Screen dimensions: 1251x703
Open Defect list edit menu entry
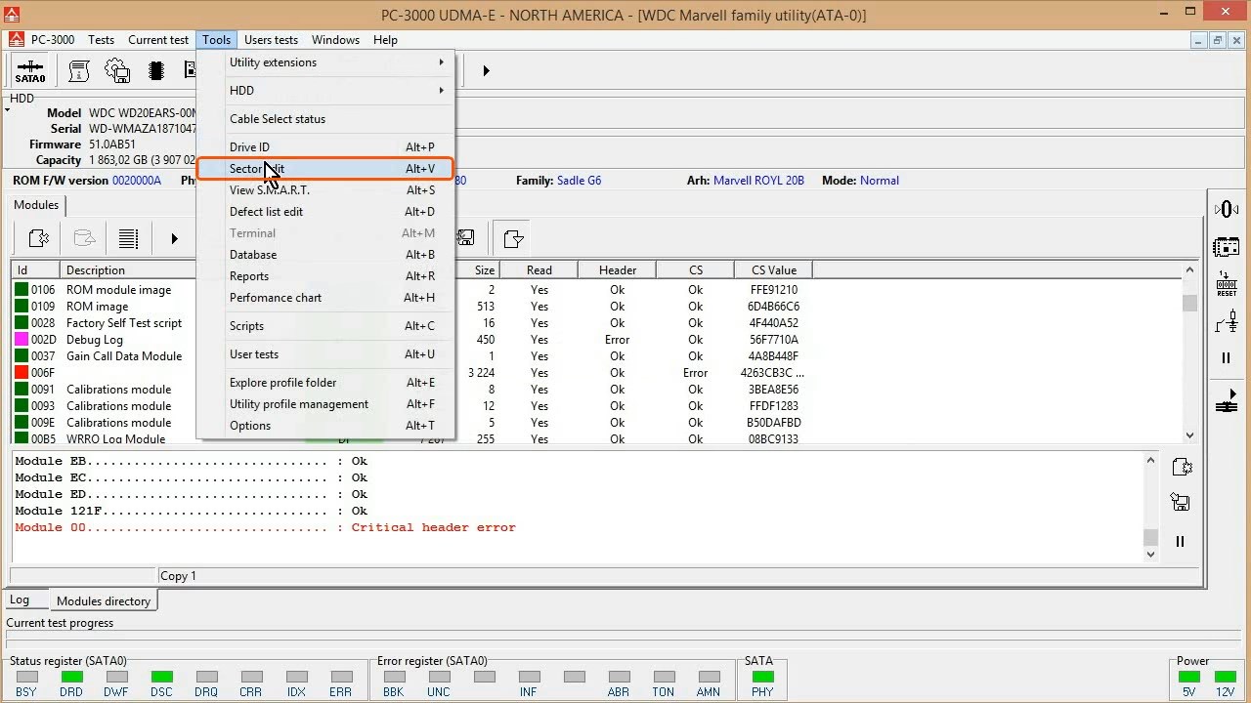click(325, 212)
